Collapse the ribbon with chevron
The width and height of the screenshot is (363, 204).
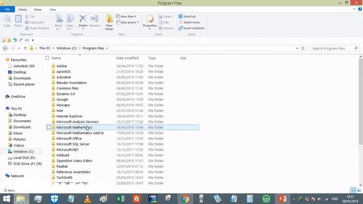coord(354,9)
